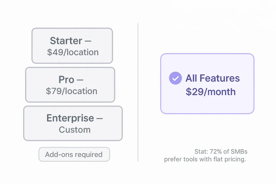Viewport: 276px width, 184px height.
Task: Click "prefer tools with flat pricing" text
Action: coord(205,159)
